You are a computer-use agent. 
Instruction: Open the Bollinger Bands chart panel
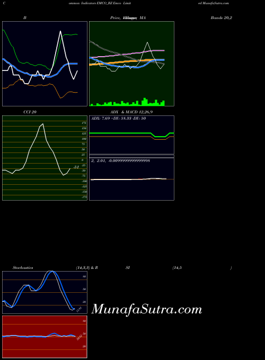45,64
